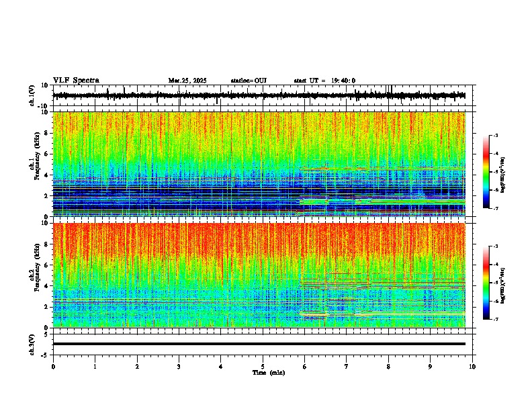The height and width of the screenshot is (411, 532).
Task: Click the ch.2 color bar log(PSD) label
Action: pos(502,285)
